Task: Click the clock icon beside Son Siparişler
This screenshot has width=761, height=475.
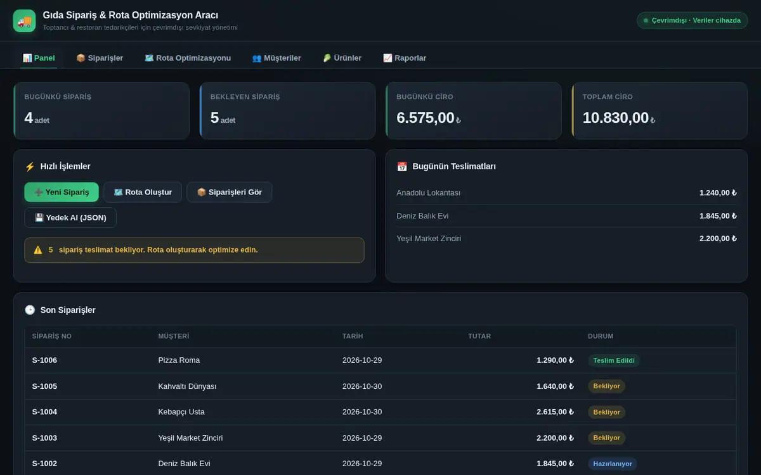Action: coord(30,310)
